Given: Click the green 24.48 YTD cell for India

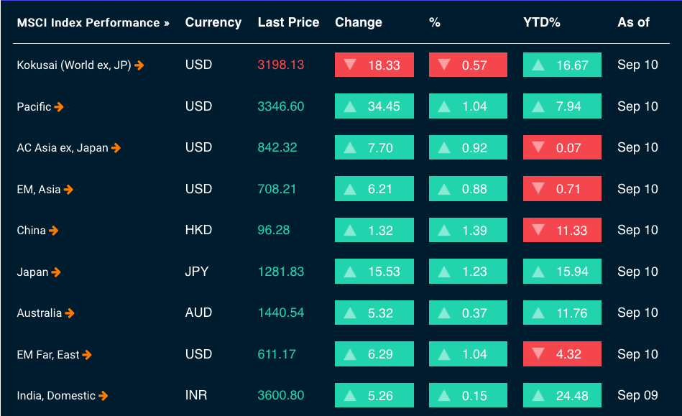Looking at the screenshot, I should click(562, 396).
